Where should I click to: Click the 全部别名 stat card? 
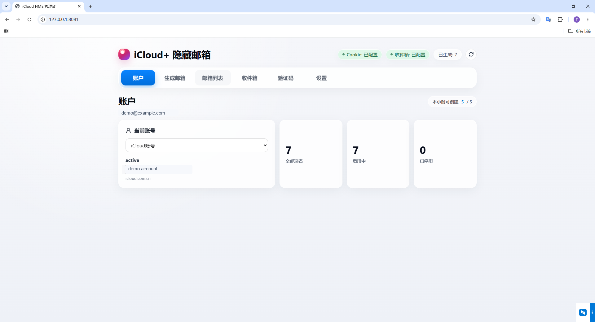[x=311, y=154]
